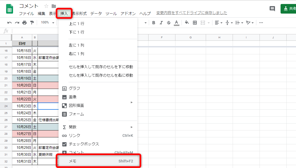Open the データ menu

tap(96, 13)
